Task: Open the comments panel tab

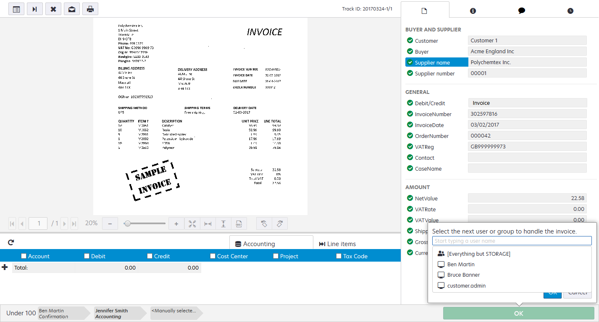Action: (521, 10)
